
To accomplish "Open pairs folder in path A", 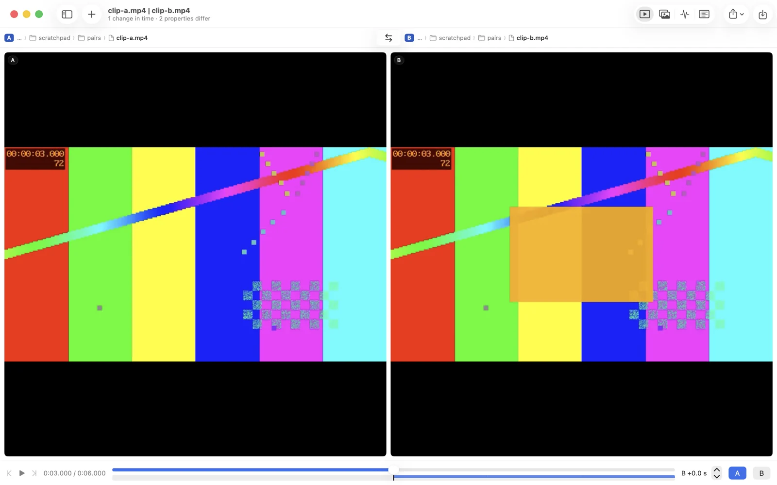I will pyautogui.click(x=90, y=38).
